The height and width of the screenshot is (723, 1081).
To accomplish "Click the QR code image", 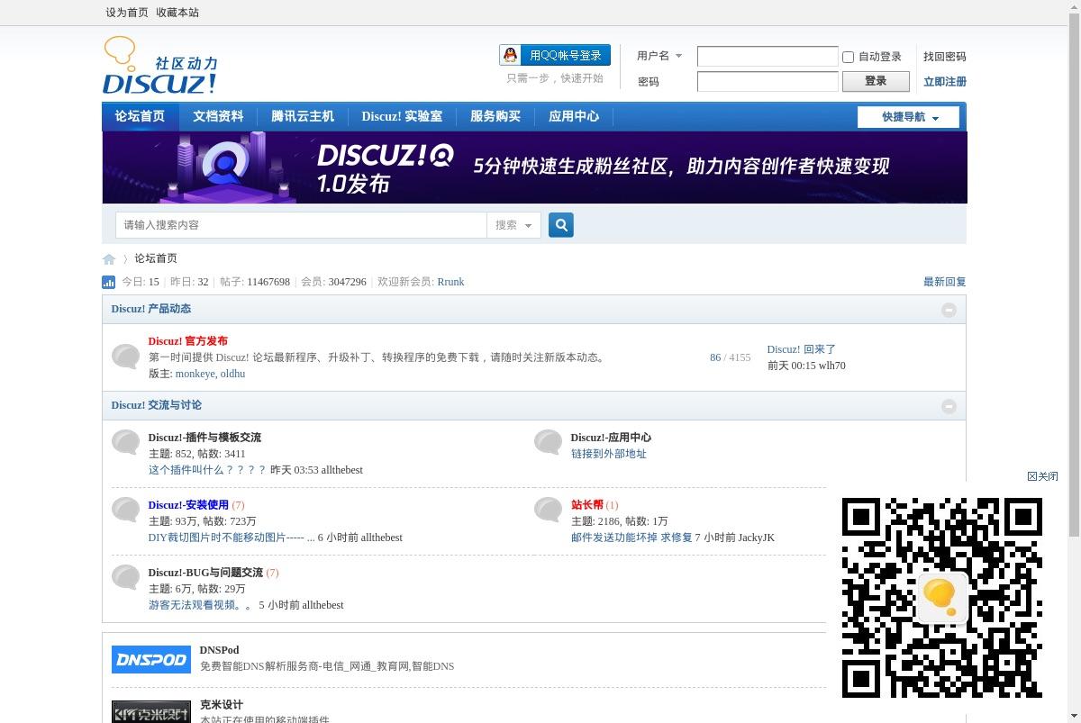I will coord(942,598).
